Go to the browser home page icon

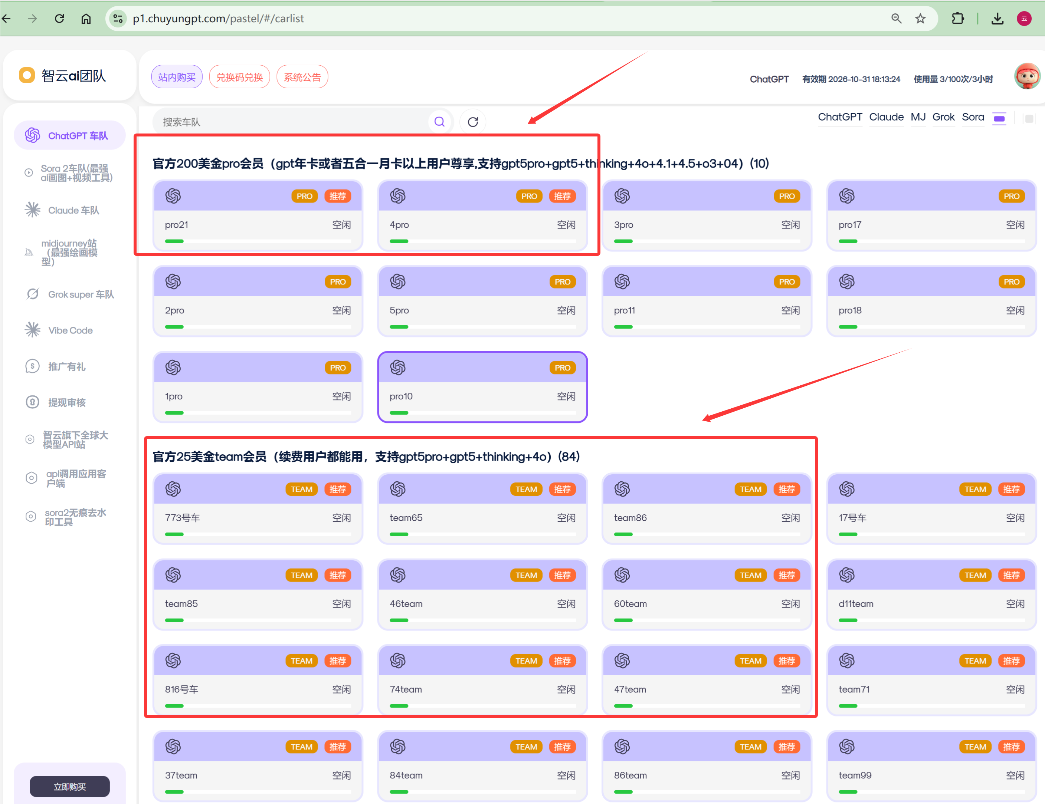pos(86,19)
